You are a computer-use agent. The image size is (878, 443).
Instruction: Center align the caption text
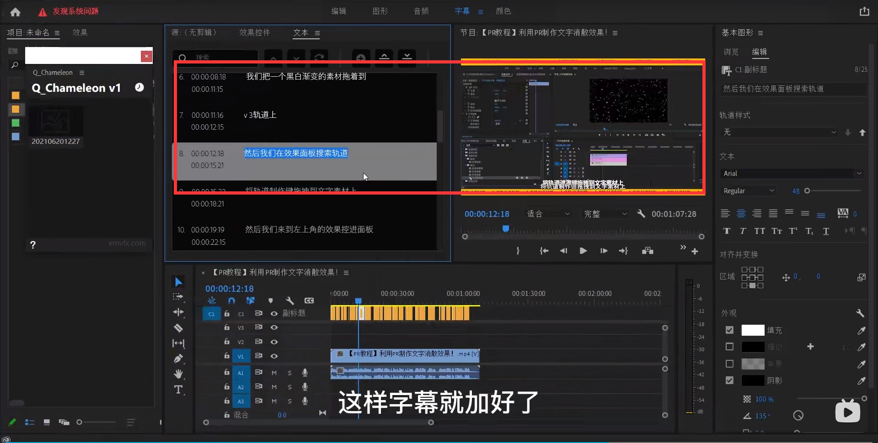click(741, 213)
